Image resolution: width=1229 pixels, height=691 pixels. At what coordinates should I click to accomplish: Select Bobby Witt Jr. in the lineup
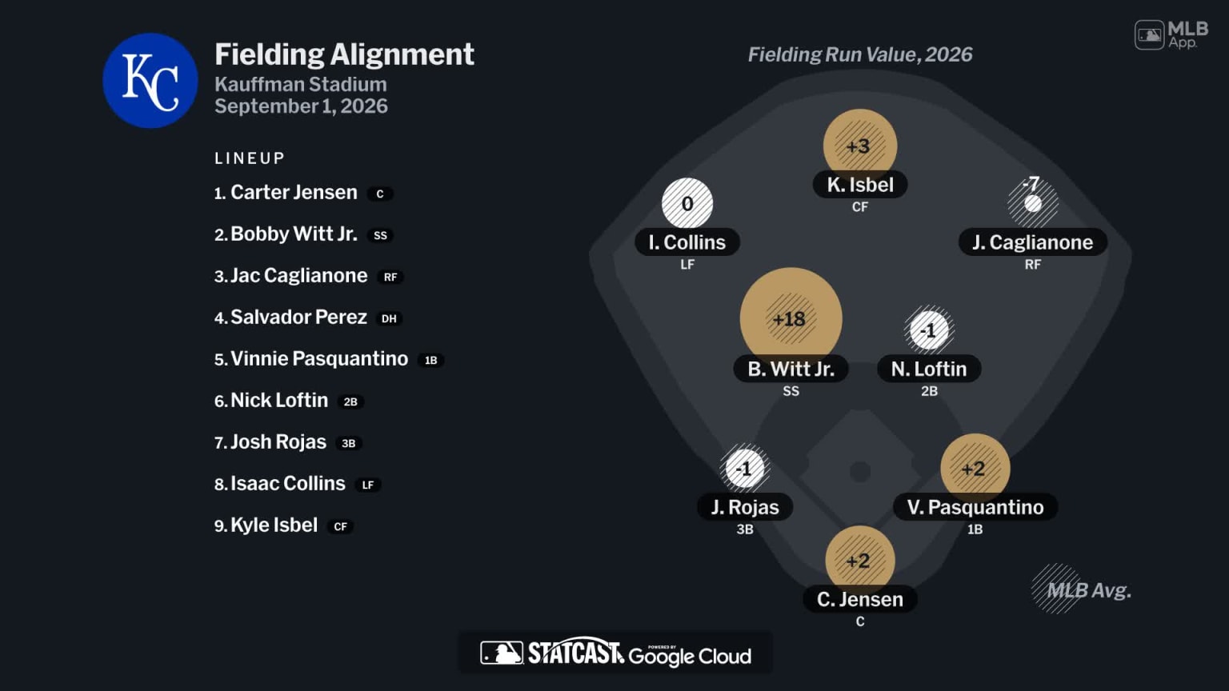click(294, 234)
